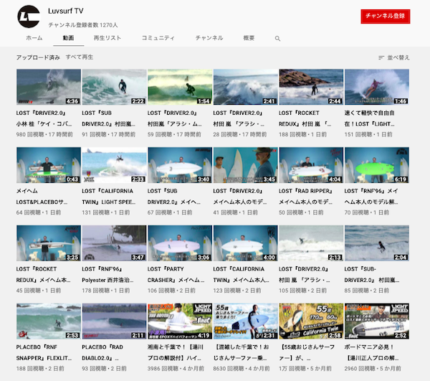
Task: Click the アップロード済み heading
Action: (38, 57)
